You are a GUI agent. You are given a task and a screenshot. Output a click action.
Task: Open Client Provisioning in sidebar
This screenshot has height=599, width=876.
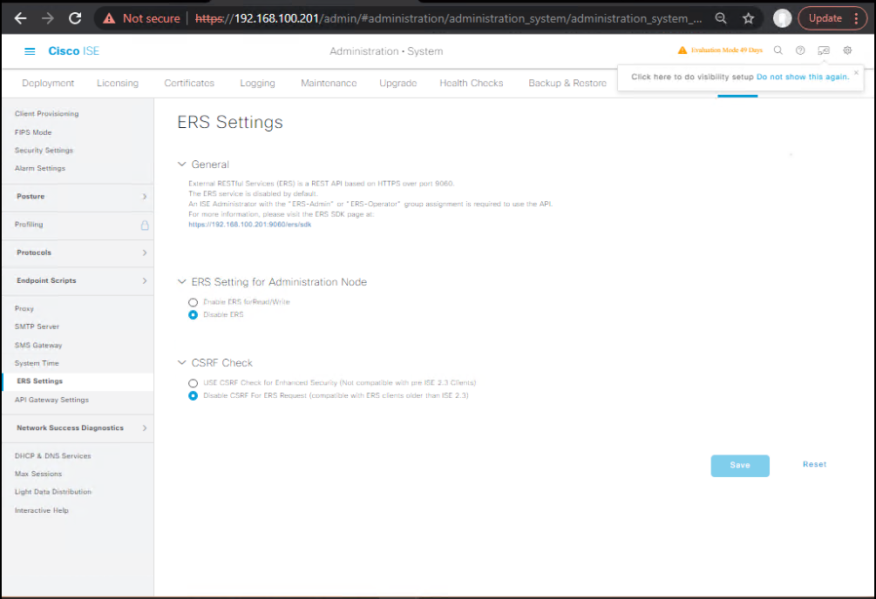coord(47,114)
